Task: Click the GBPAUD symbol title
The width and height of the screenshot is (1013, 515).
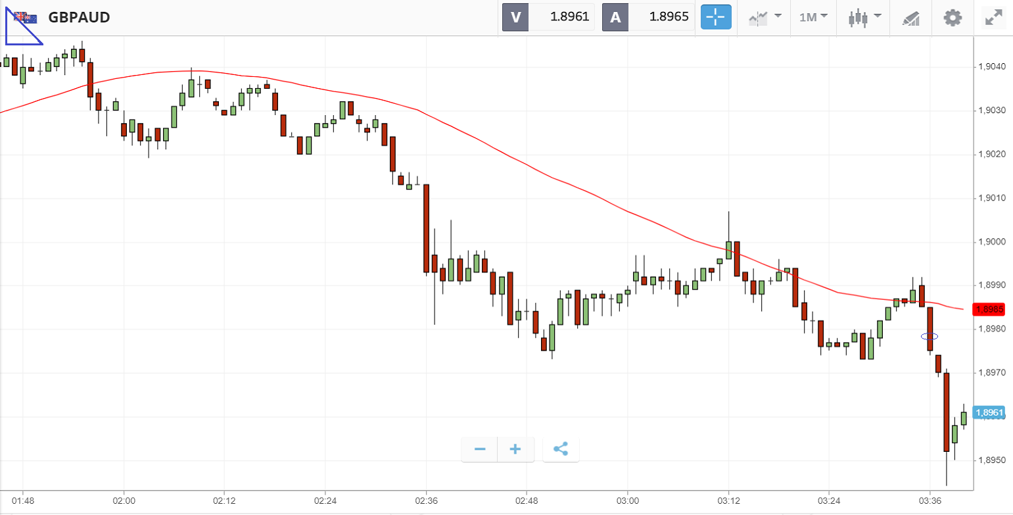Action: tap(79, 18)
